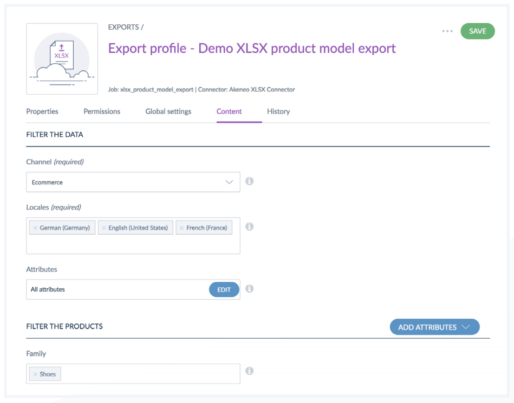Click info icon next to Channel field
The image size is (514, 403).
(x=249, y=181)
